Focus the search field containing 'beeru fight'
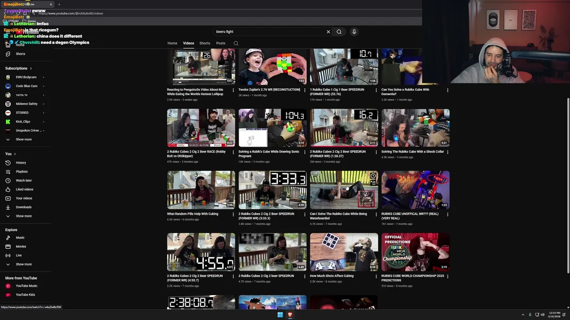 point(269,32)
